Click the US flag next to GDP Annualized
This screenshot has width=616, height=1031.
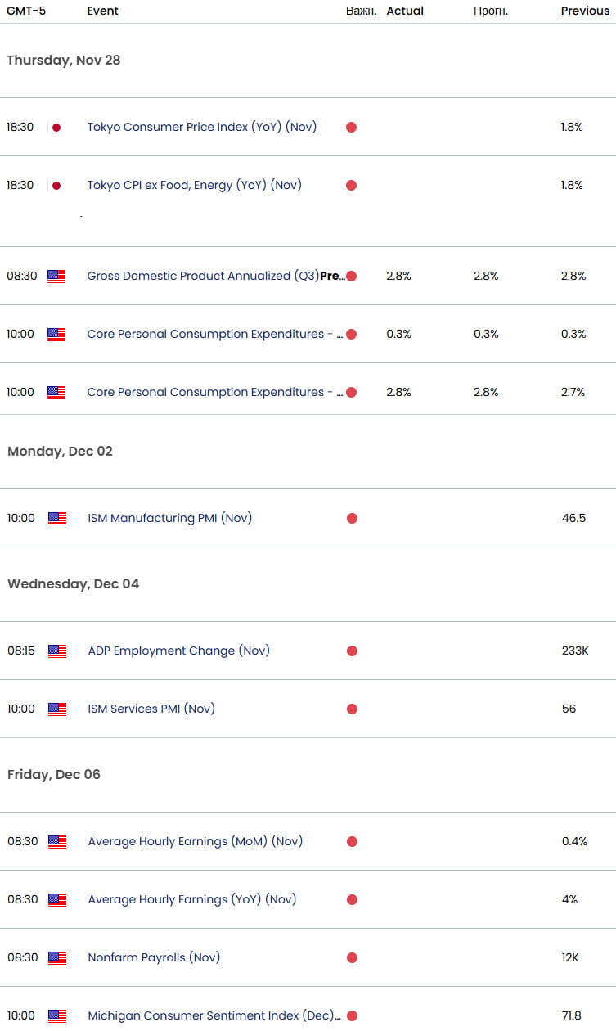56,276
